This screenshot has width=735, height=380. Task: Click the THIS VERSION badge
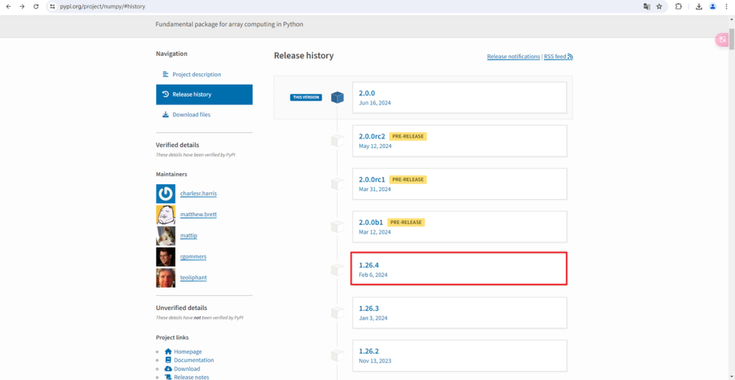point(306,97)
